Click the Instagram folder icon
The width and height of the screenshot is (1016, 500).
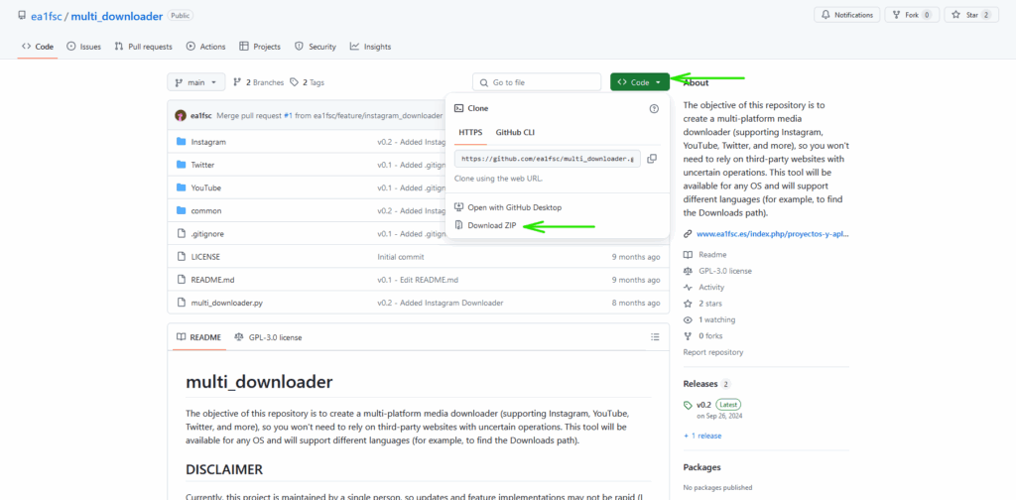tap(182, 142)
